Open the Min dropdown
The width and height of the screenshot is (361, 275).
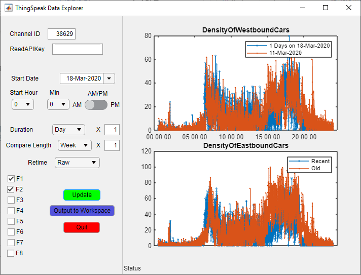(58, 104)
